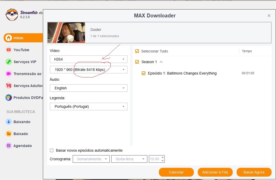276x180 pixels.
Task: Open Produtos DVDFab section
Action: click(x=28, y=98)
